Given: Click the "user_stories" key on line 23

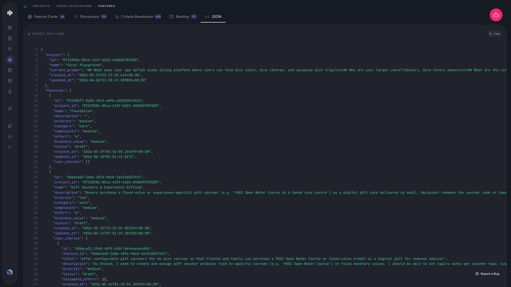Looking at the screenshot, I should coord(67,162).
